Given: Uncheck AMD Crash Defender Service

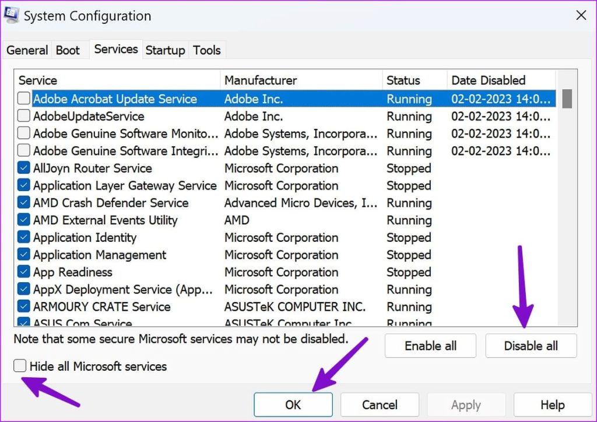Looking at the screenshot, I should pos(23,203).
